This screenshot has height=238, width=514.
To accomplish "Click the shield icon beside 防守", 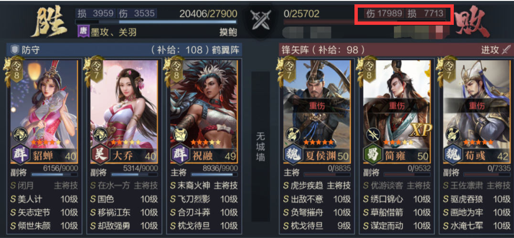I will (x=14, y=50).
